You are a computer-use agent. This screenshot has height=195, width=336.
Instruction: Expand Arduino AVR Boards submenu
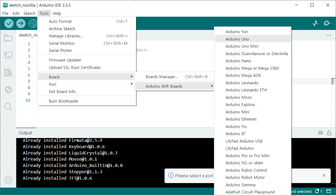tap(175, 86)
